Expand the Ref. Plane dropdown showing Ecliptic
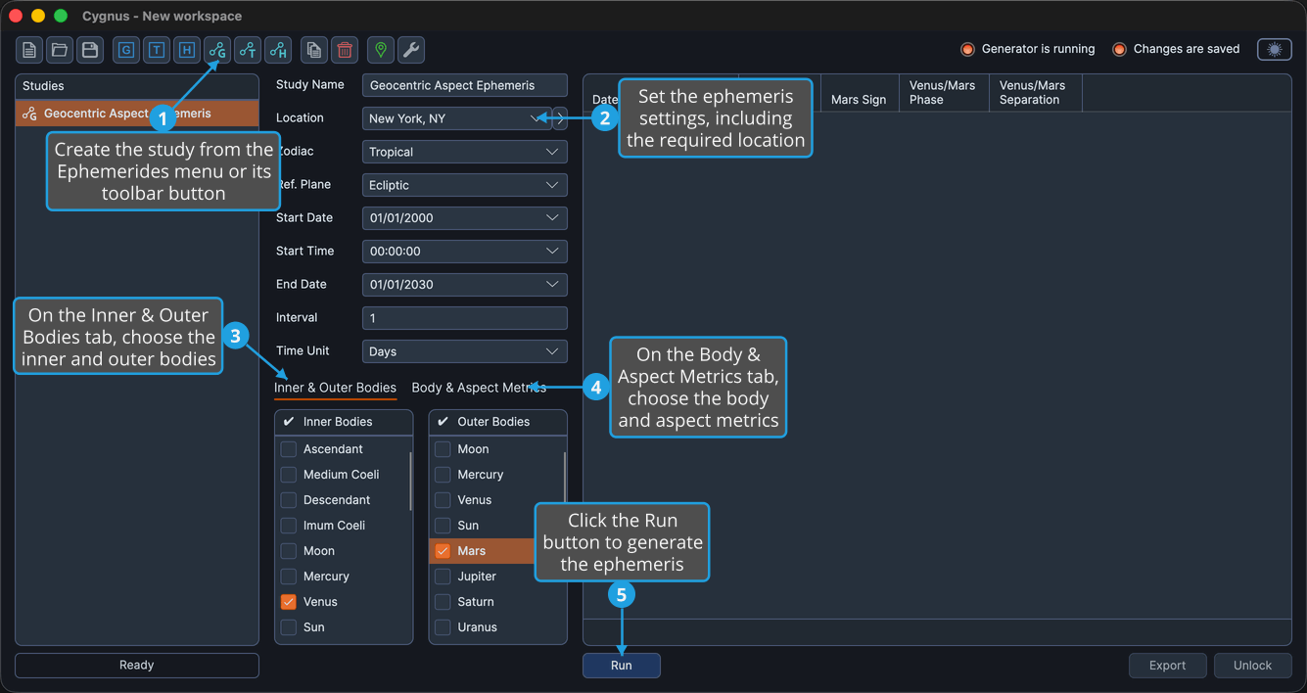1307x693 pixels. (x=464, y=185)
